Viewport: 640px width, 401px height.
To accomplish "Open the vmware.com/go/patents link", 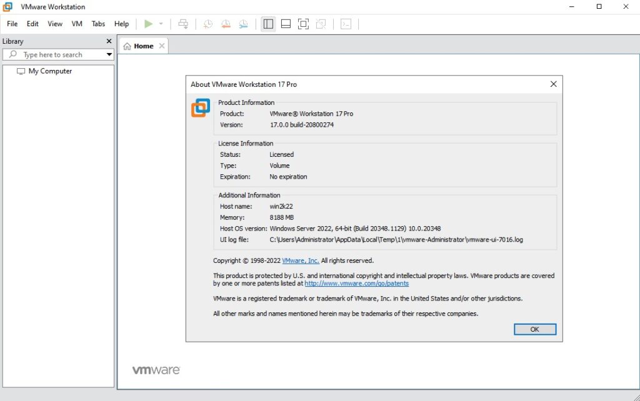I will (x=356, y=284).
